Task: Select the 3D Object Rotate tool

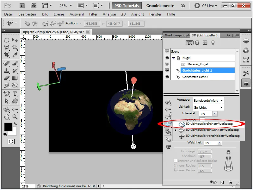Action: click(x=6, y=109)
